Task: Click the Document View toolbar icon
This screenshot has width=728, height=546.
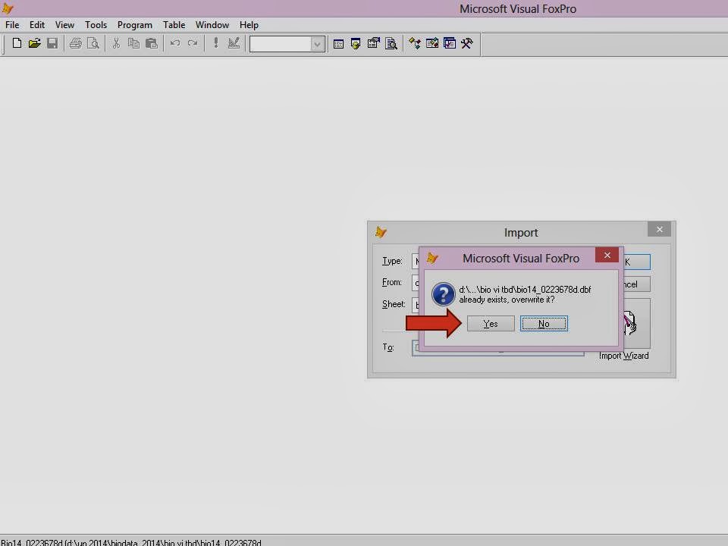Action: pyautogui.click(x=391, y=44)
